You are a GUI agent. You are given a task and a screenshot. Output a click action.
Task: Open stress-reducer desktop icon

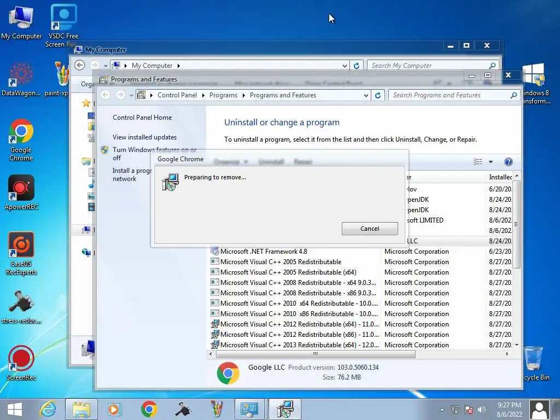(x=21, y=307)
